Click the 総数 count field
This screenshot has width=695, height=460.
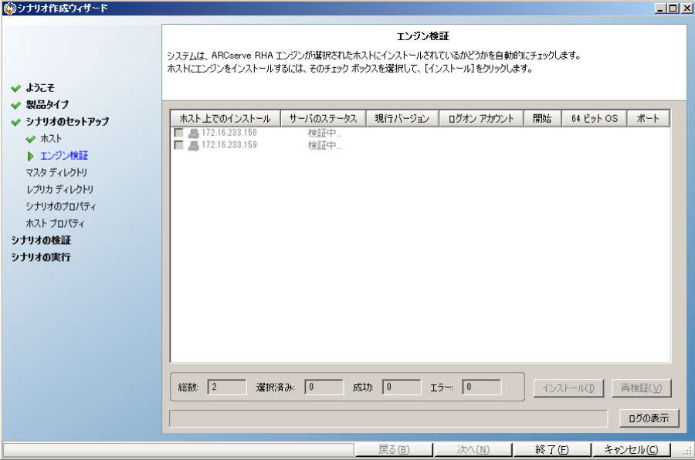227,387
